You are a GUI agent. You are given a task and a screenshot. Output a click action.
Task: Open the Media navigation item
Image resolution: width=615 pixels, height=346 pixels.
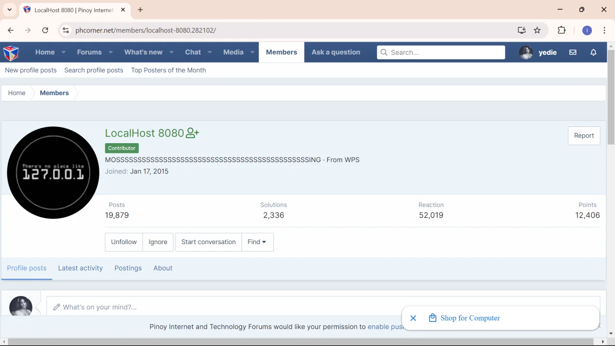[x=234, y=52]
